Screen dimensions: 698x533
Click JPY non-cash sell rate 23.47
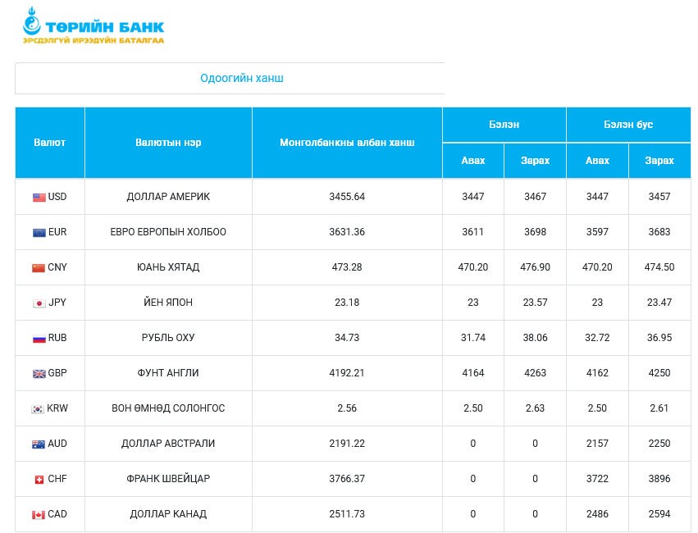pyautogui.click(x=659, y=303)
